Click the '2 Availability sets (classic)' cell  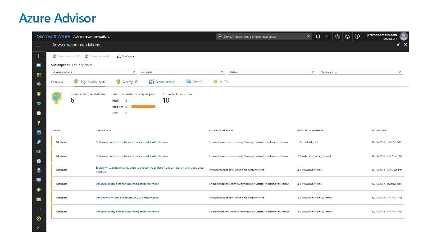pyautogui.click(x=314, y=156)
